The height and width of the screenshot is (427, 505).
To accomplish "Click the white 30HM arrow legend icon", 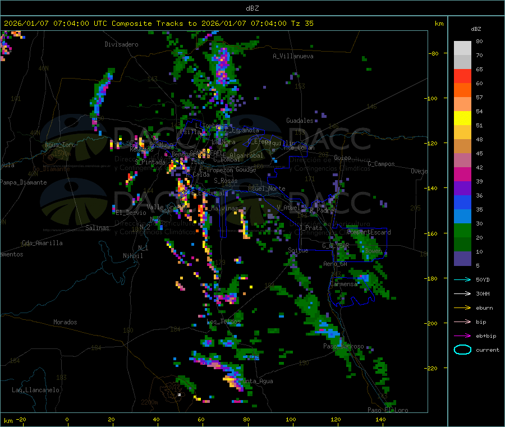I will point(462,293).
